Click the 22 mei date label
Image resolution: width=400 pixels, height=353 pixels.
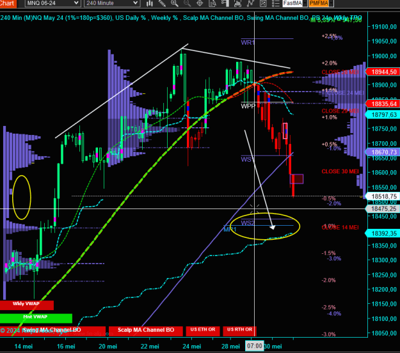pyautogui.click(x=150, y=347)
